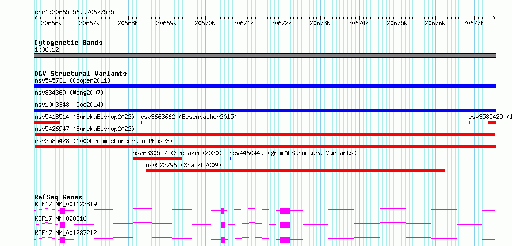
Task: Select the leftmost exon of KIF17 NM_001122819
Action: [62, 211]
